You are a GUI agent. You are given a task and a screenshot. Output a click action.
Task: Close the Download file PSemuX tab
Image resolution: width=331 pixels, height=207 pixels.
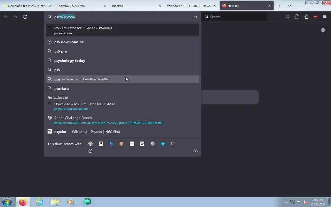click(x=50, y=6)
